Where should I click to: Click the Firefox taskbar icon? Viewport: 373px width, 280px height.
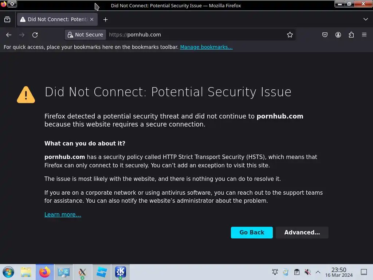click(x=45, y=272)
